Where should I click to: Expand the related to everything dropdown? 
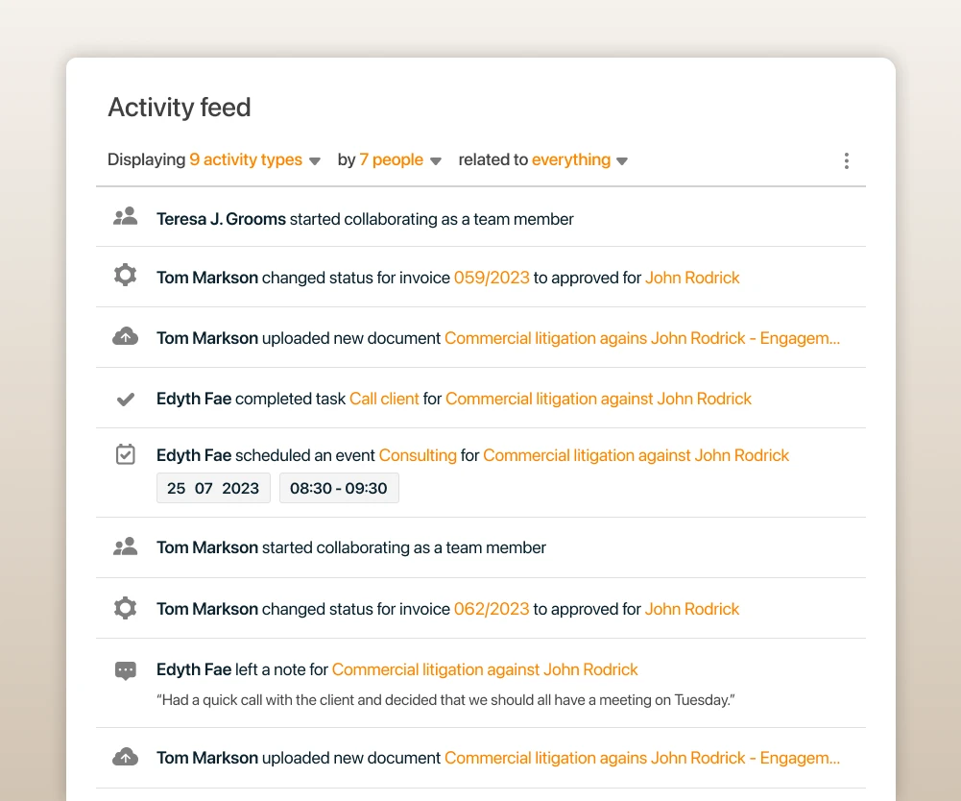(x=580, y=160)
